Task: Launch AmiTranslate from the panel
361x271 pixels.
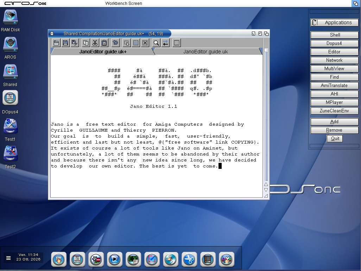Action: point(334,85)
